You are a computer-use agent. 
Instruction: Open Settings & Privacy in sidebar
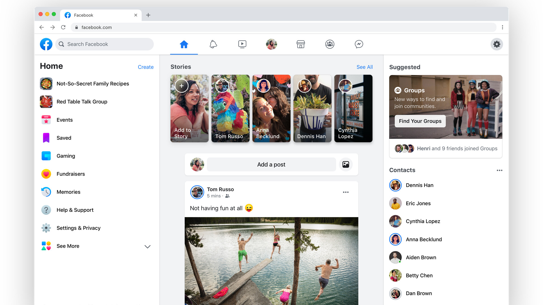click(78, 228)
